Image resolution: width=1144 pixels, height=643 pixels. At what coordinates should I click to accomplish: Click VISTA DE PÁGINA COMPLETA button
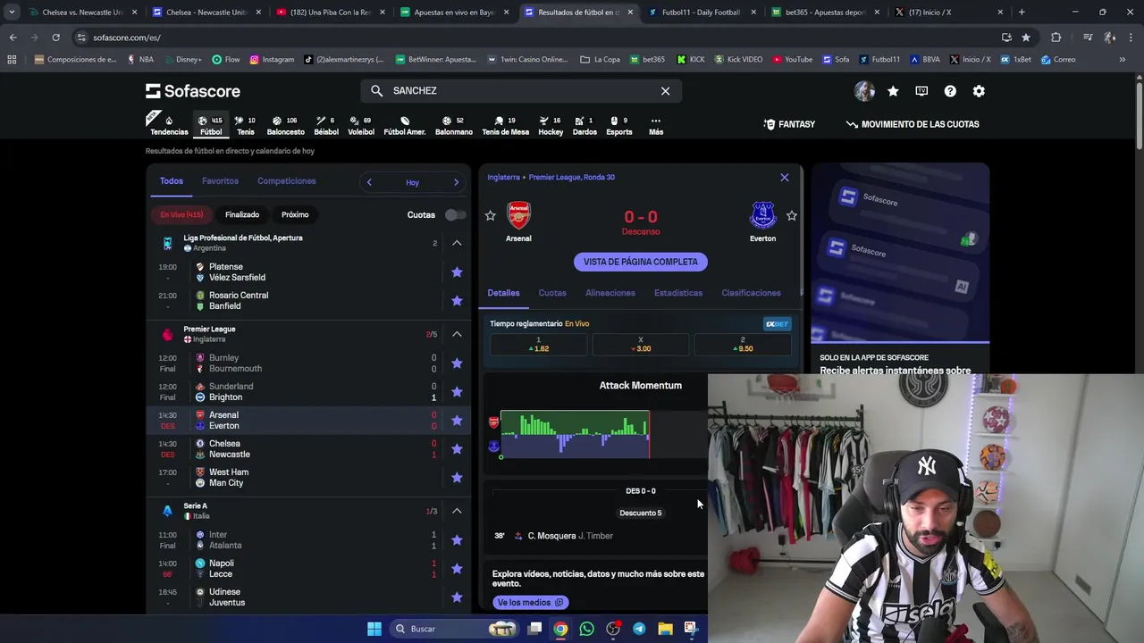[641, 262]
